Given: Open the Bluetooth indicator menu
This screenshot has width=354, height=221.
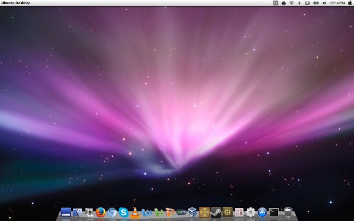Looking at the screenshot, I should pyautogui.click(x=299, y=3).
